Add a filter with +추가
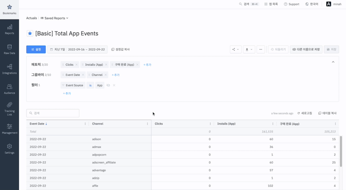The height and width of the screenshot is (190, 346). tap(67, 93)
